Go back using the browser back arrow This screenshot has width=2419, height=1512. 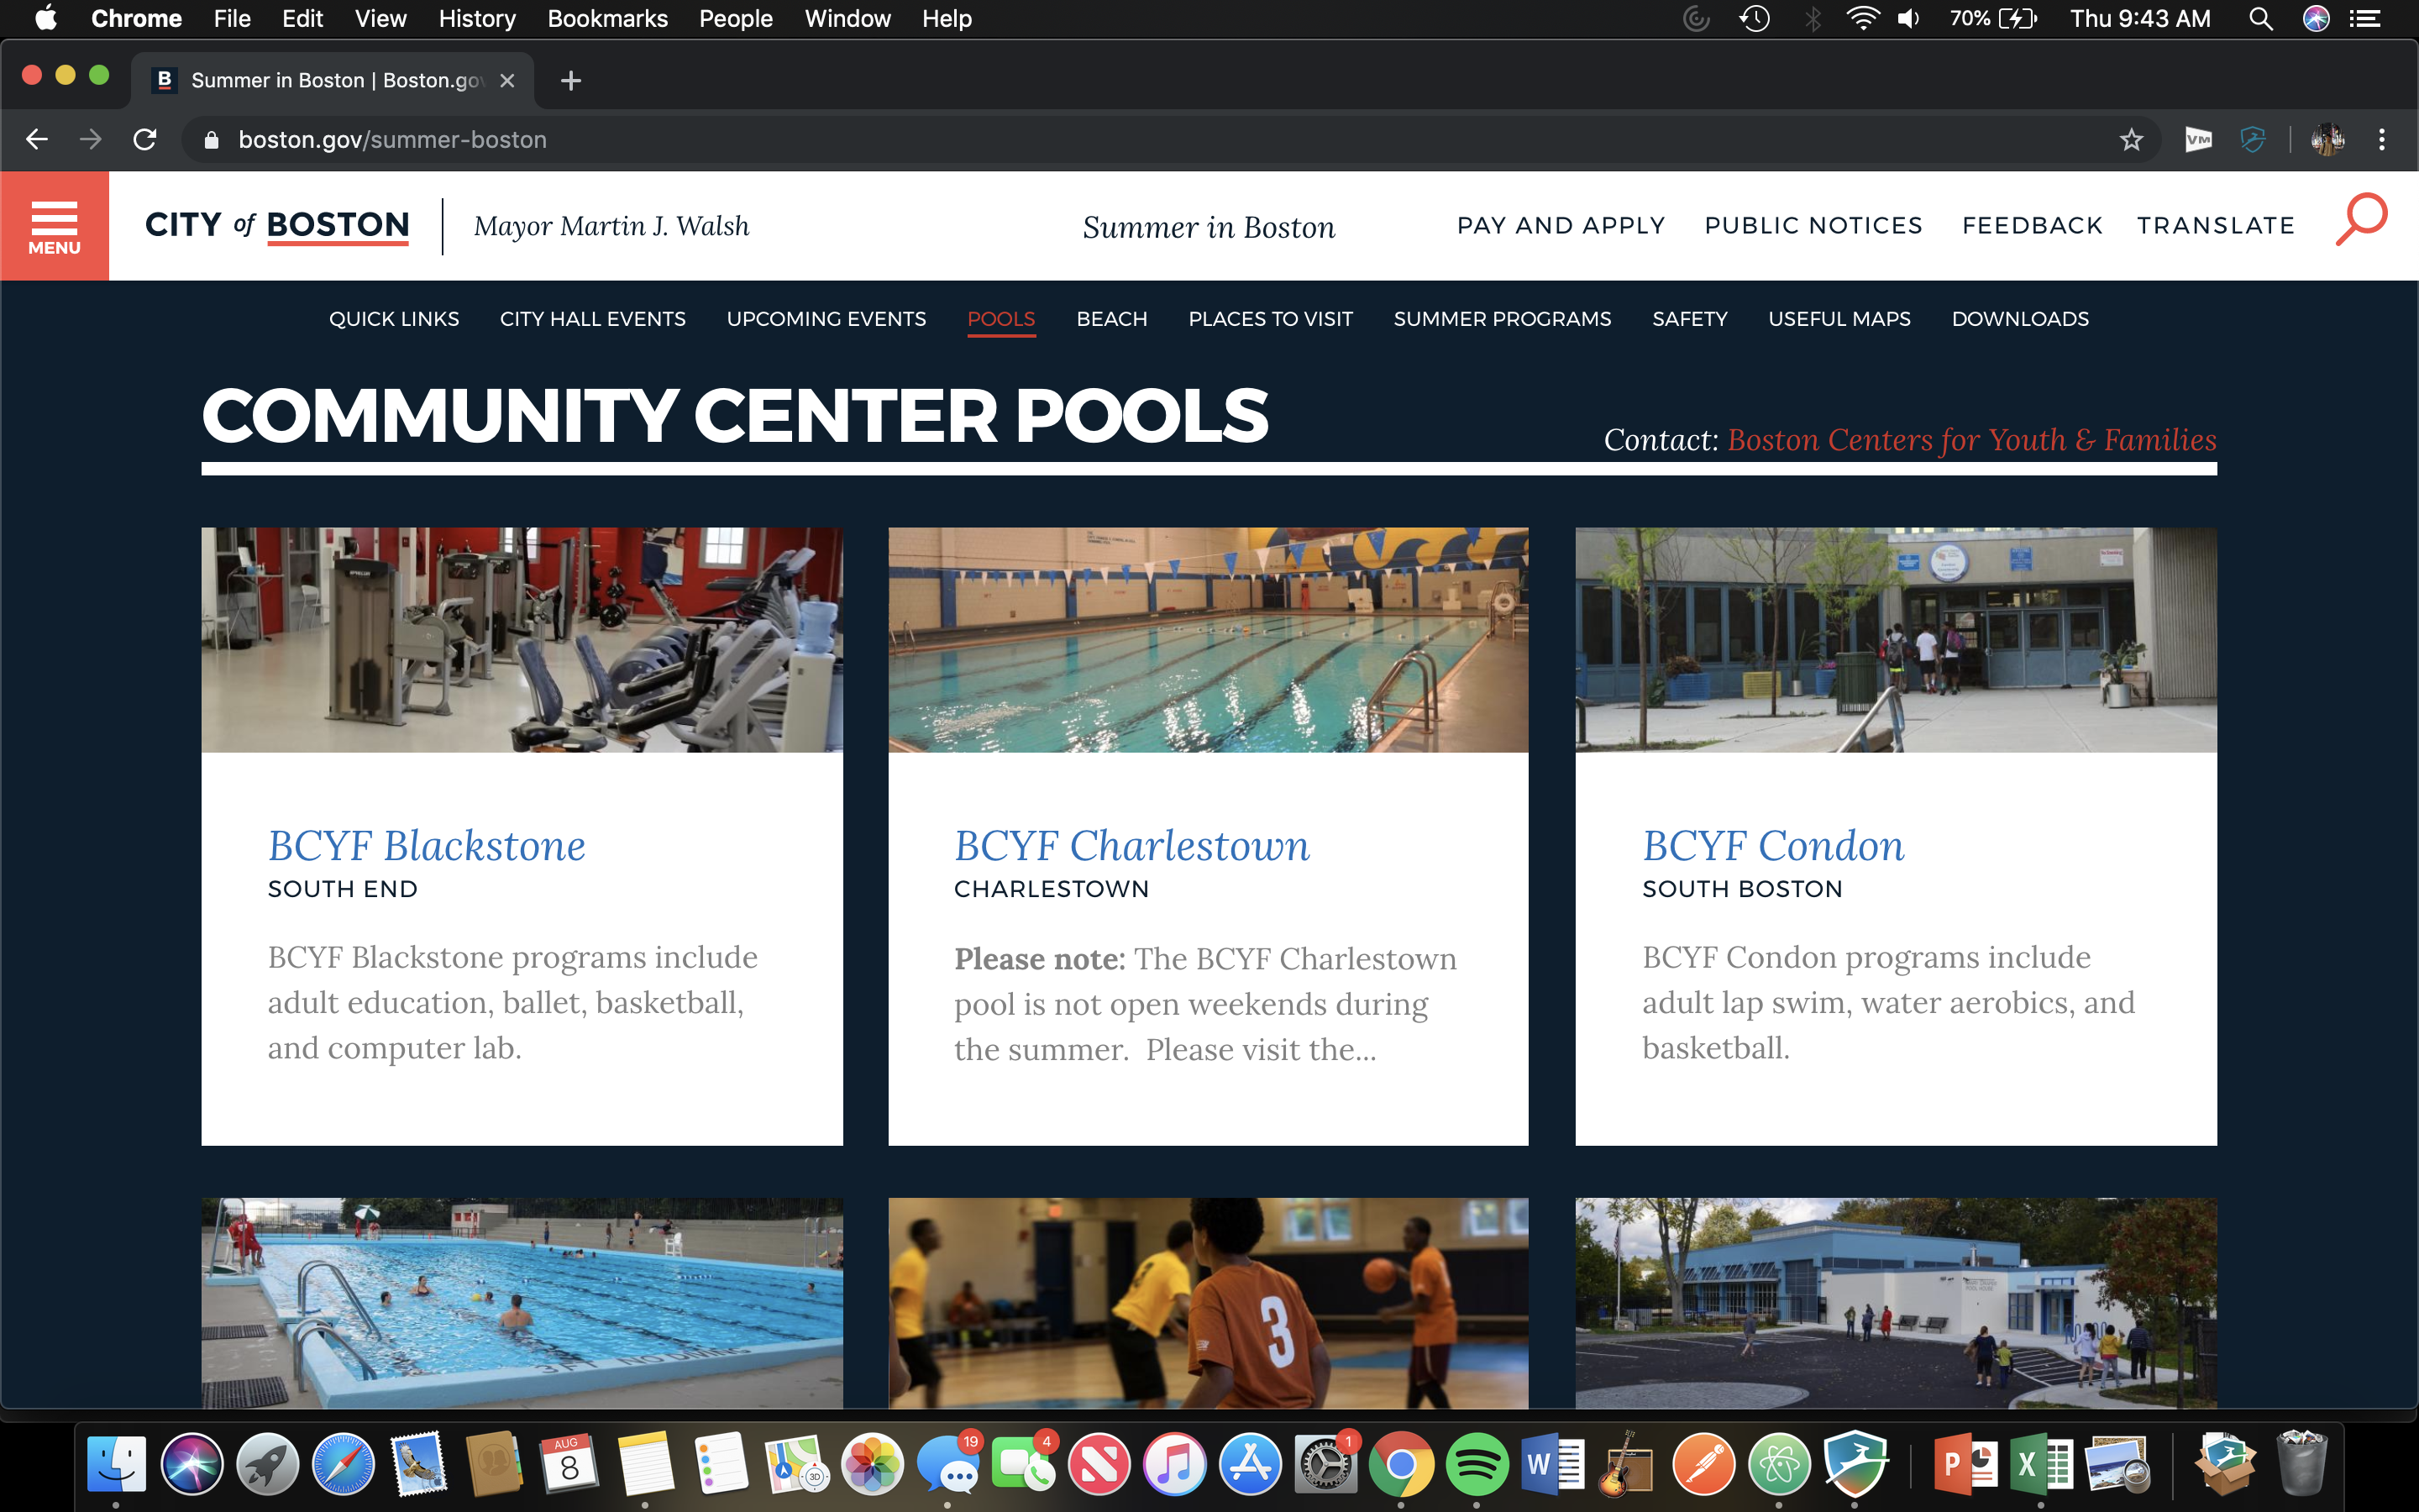[x=37, y=140]
